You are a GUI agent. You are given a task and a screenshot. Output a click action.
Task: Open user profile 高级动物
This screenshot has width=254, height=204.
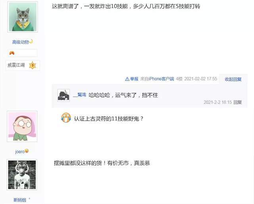tap(20, 42)
